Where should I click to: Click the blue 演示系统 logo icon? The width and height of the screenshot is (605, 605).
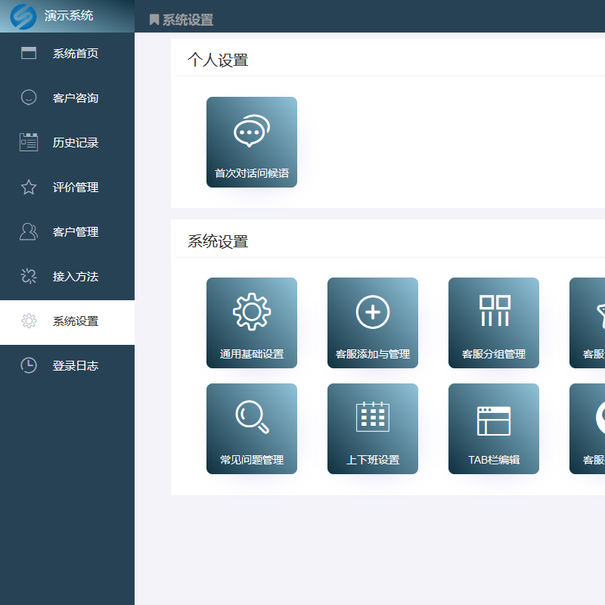pos(23,17)
